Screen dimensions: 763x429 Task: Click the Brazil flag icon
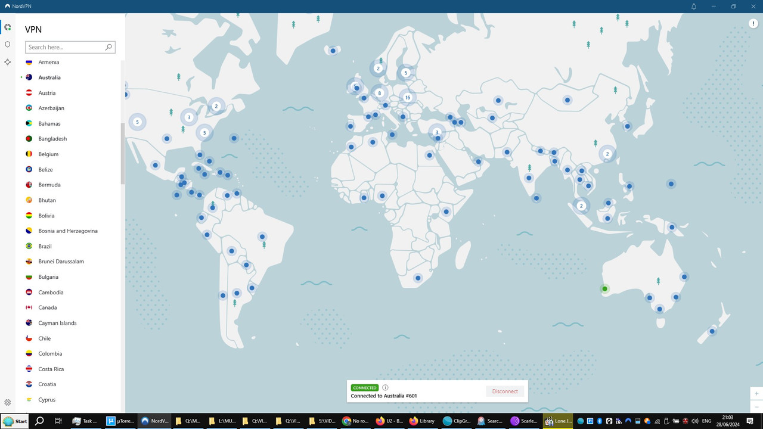(x=29, y=246)
